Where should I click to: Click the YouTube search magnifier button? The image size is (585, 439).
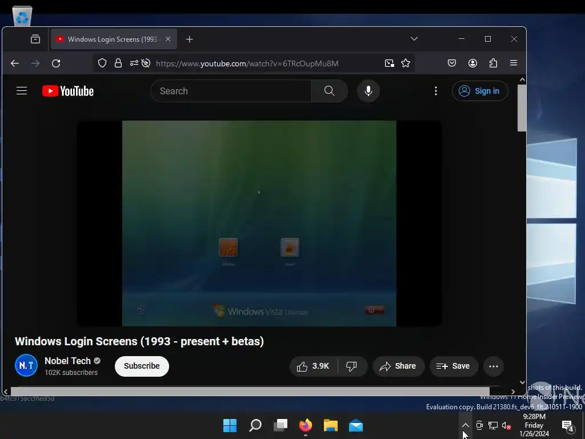pyautogui.click(x=330, y=91)
